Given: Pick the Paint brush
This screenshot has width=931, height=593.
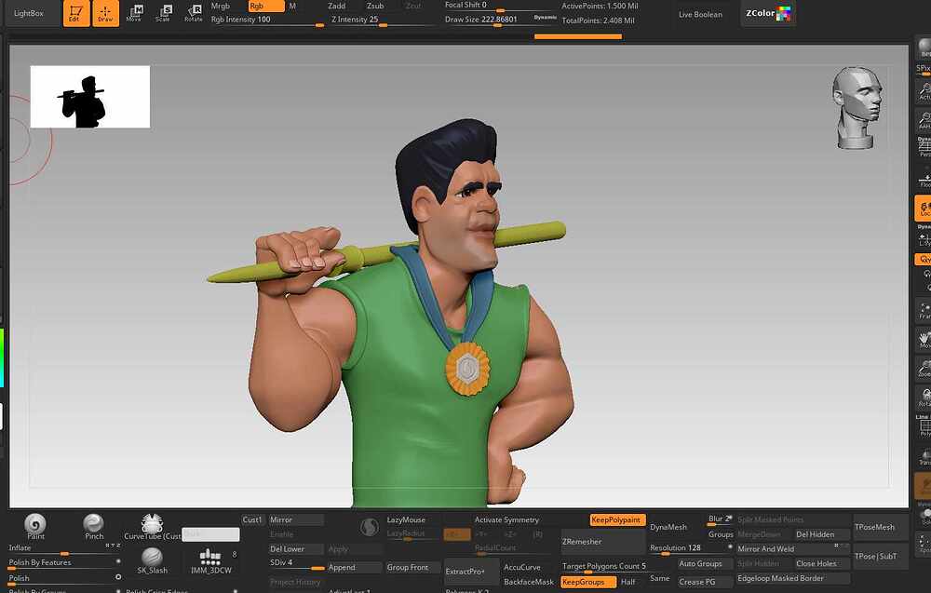Looking at the screenshot, I should 35,525.
